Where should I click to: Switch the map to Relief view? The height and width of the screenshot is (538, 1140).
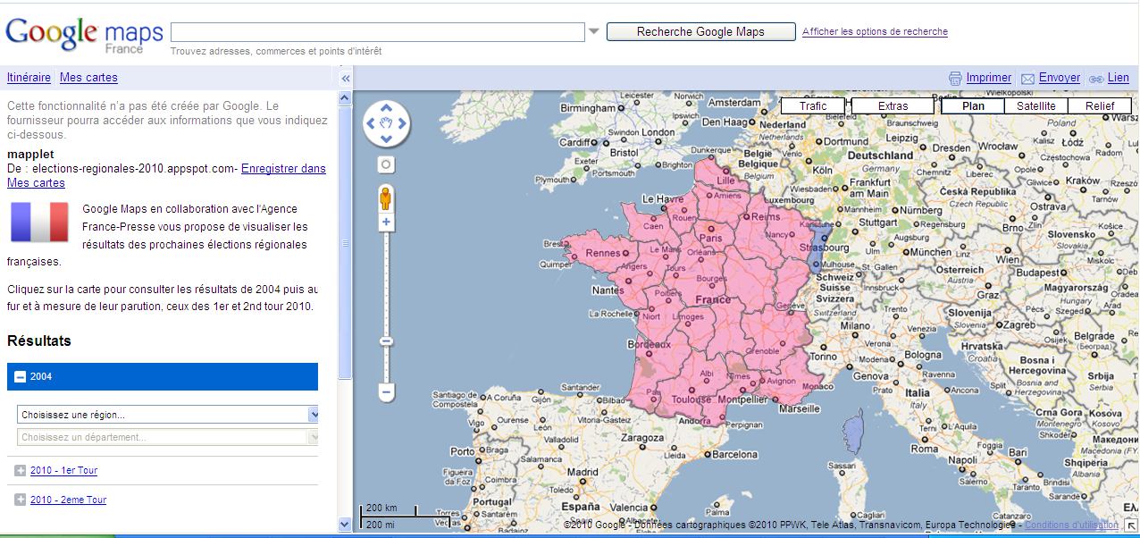click(x=1099, y=105)
